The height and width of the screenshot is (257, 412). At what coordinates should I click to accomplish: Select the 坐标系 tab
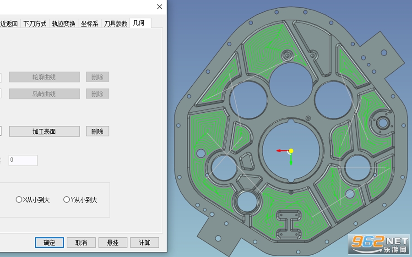click(90, 24)
